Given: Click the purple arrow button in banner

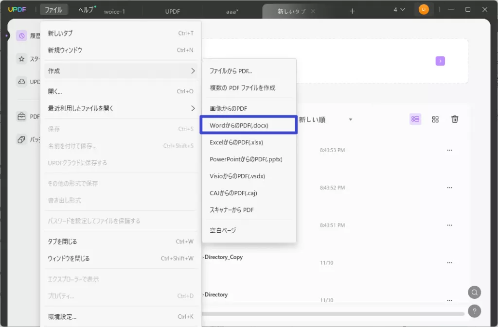Looking at the screenshot, I should (440, 61).
